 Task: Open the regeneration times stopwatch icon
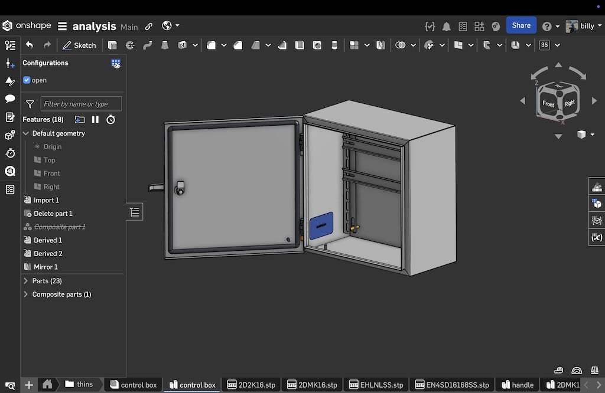(110, 120)
